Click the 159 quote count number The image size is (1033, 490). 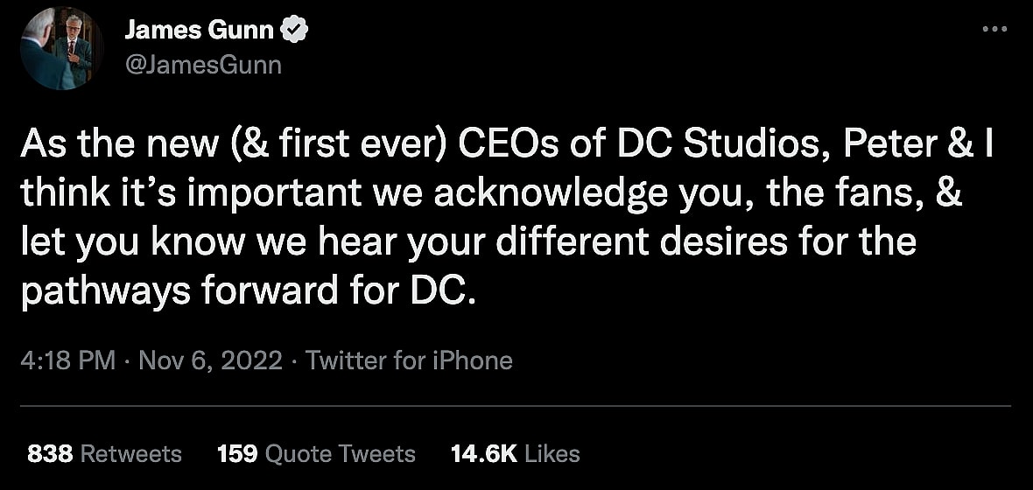[x=236, y=453]
